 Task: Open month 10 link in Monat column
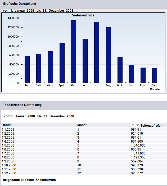[79, 165]
